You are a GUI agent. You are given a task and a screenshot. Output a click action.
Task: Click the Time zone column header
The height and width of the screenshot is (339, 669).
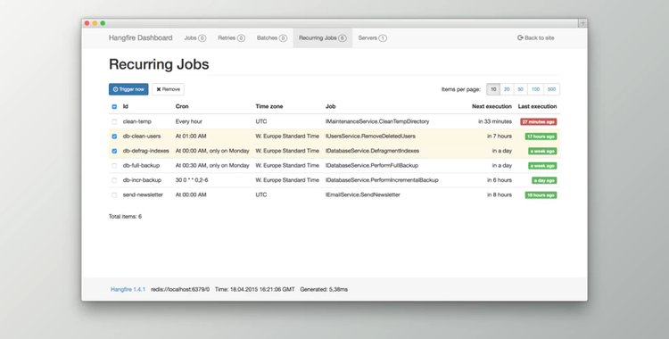(269, 106)
